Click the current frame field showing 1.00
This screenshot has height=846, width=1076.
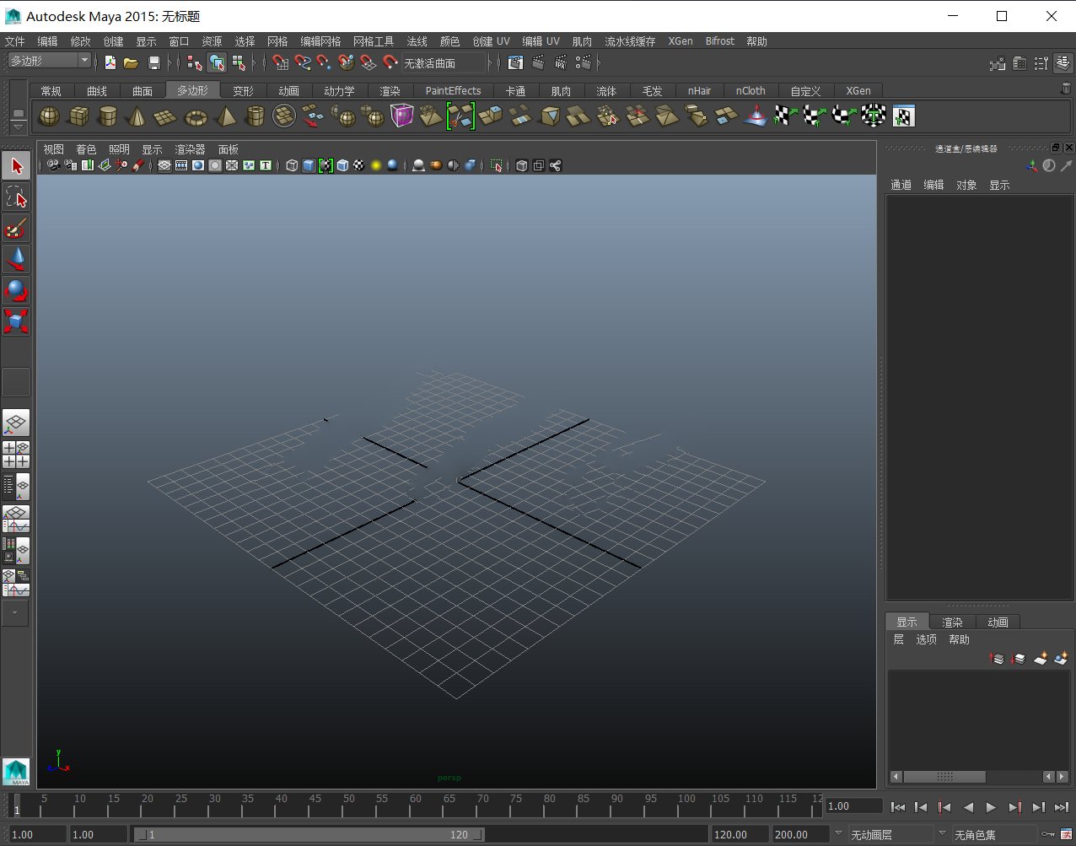853,806
